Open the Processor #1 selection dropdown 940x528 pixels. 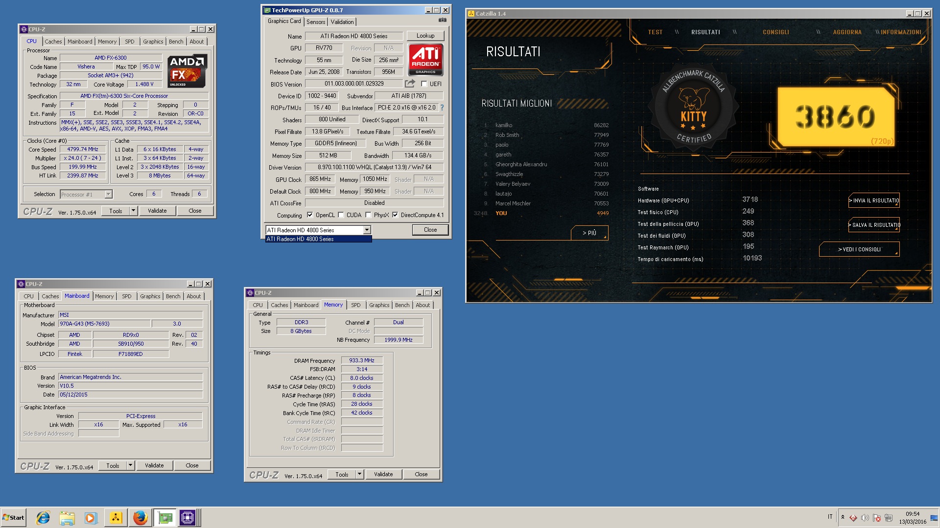coord(108,194)
